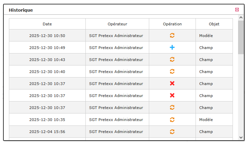This screenshot has width=248, height=144.
Task: Select the 2025-12-30 10:49 date cell
Action: 47,48
